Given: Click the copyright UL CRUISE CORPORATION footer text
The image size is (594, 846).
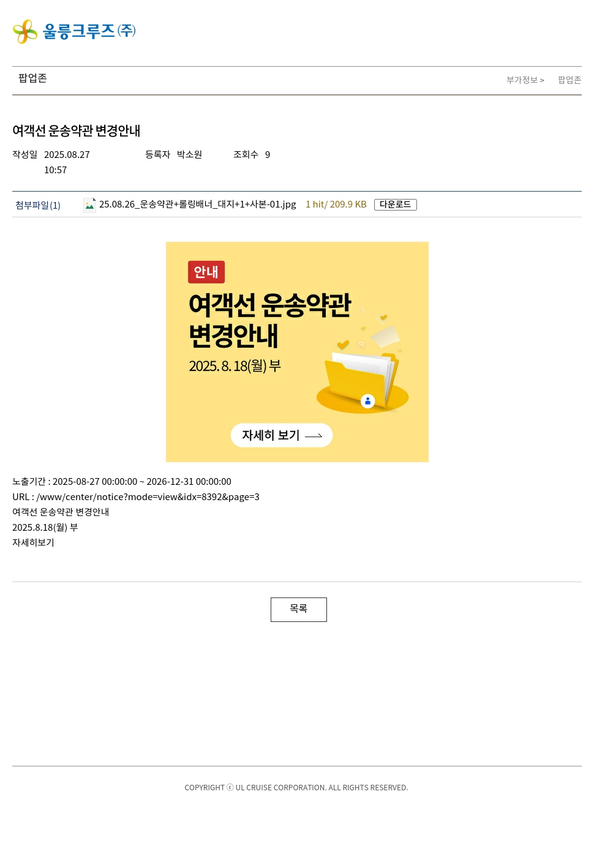Looking at the screenshot, I should [x=296, y=788].
